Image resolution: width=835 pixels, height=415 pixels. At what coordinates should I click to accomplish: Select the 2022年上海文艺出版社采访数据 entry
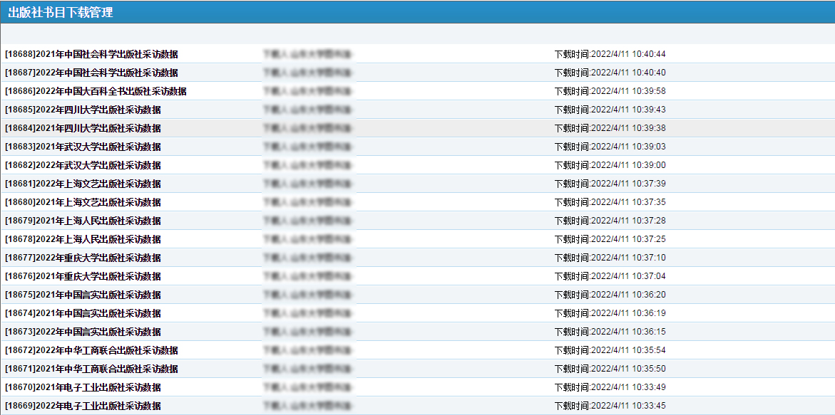tap(83, 184)
